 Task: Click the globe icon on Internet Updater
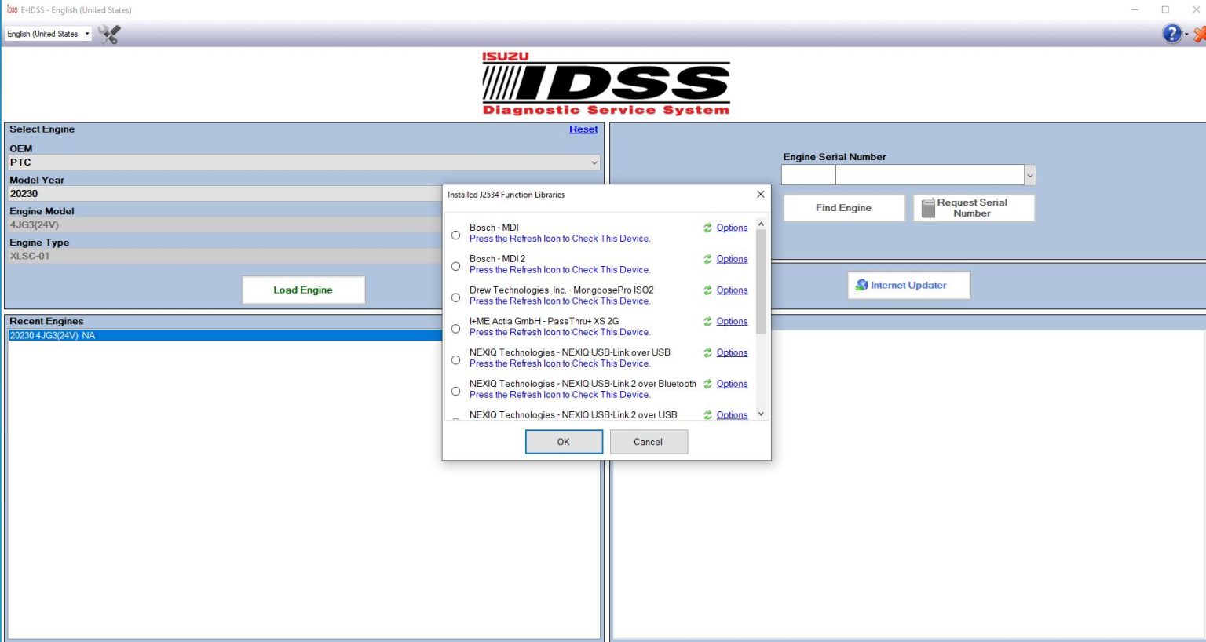tap(861, 284)
